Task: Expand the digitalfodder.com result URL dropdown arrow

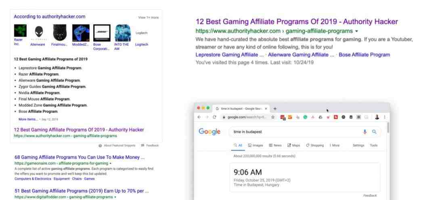Action: (x=115, y=197)
